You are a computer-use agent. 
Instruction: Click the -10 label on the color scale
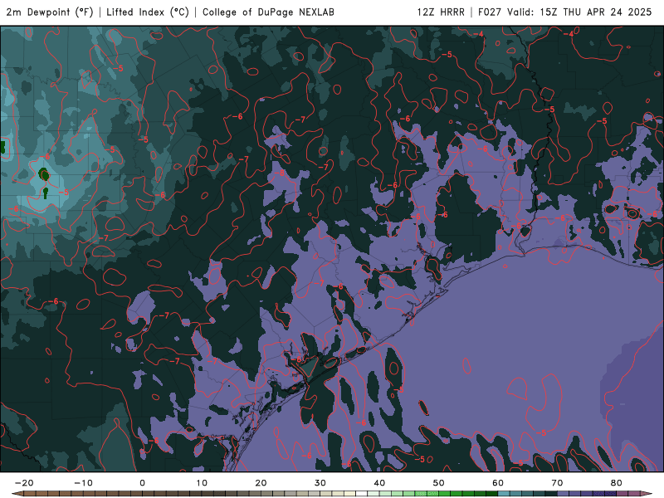pyautogui.click(x=84, y=483)
